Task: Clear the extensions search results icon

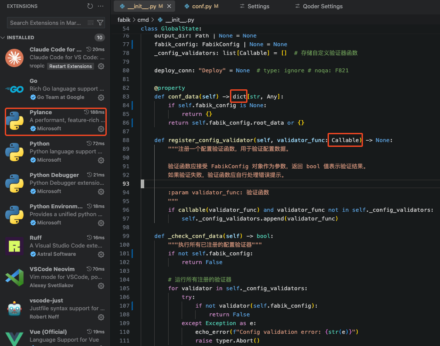Action: (90, 23)
